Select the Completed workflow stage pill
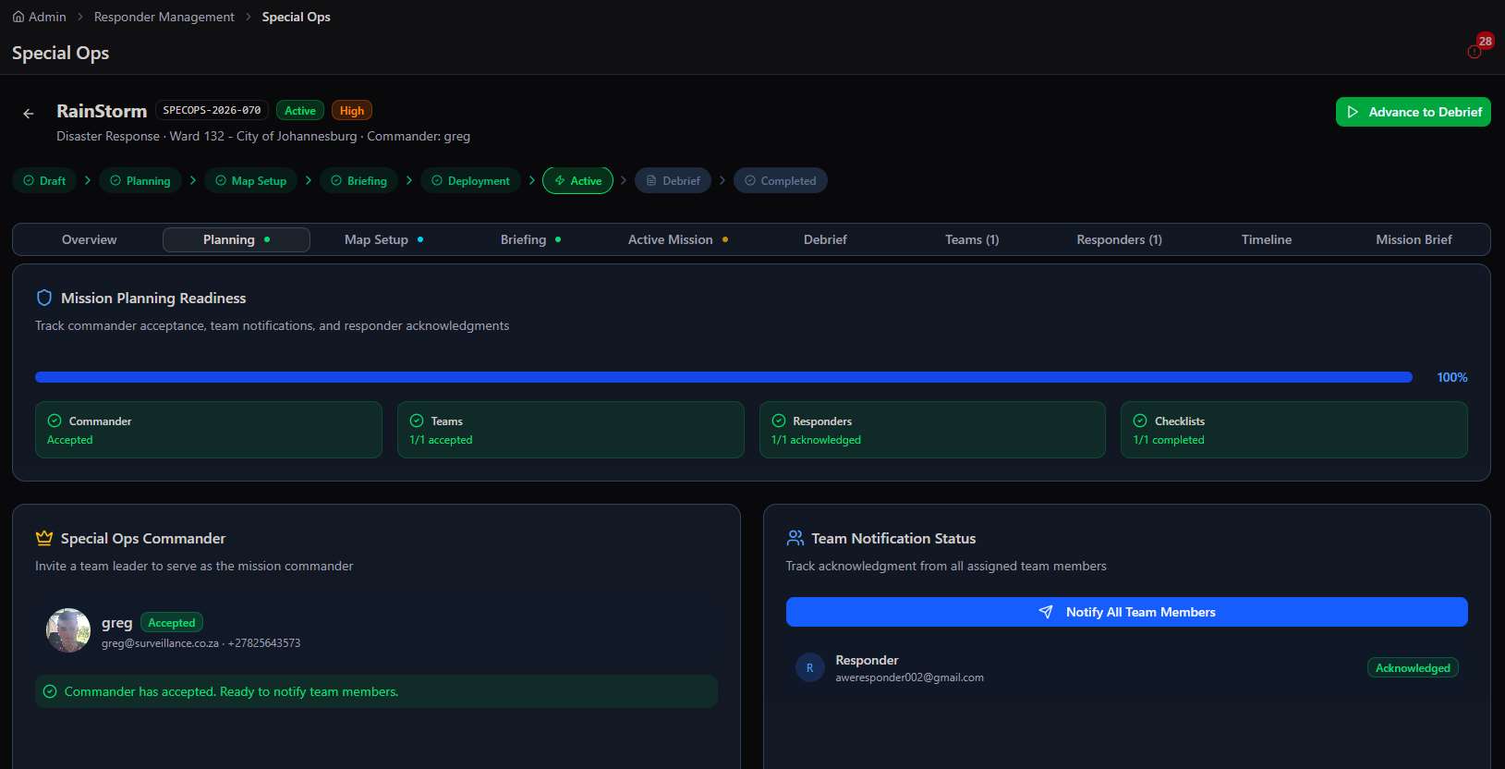The height and width of the screenshot is (769, 1505). click(x=780, y=180)
